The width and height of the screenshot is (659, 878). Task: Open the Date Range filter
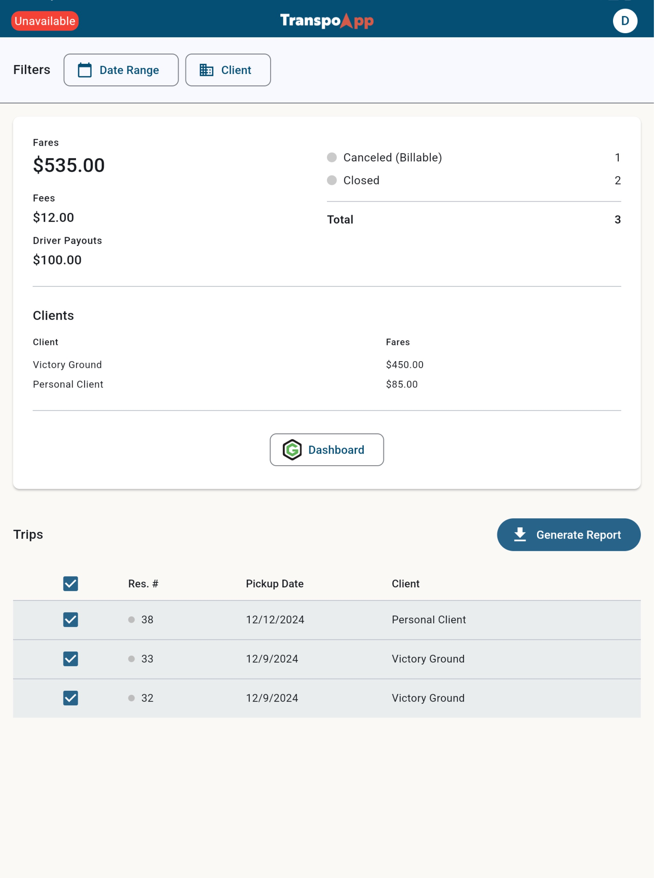121,70
